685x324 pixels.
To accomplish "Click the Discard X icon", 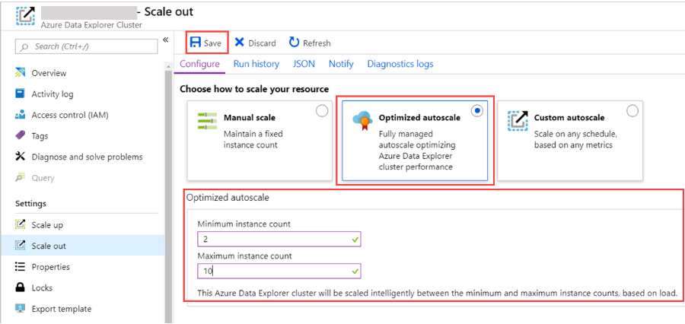I will (x=240, y=43).
